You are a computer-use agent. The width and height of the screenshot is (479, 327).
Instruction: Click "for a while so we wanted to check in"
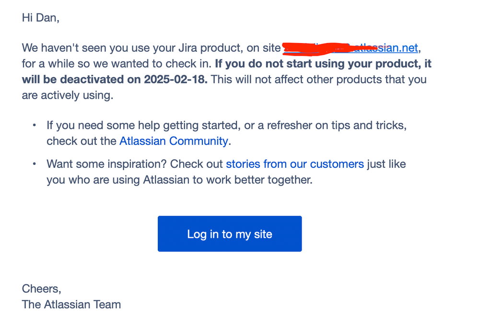[x=117, y=64]
